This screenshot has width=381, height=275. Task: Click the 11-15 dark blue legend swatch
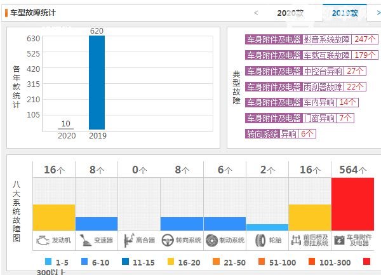125,262
